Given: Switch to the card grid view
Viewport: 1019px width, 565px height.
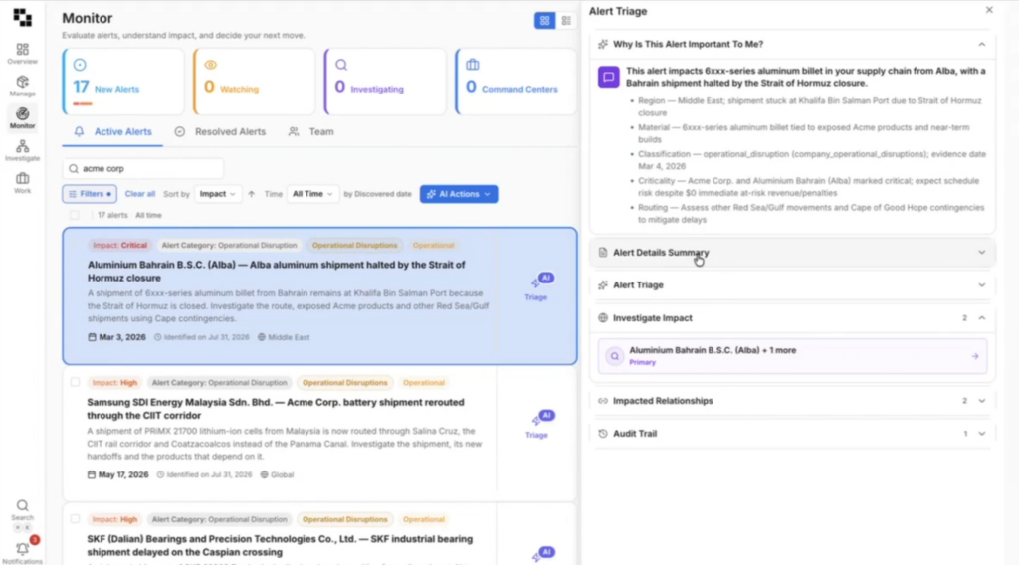Looking at the screenshot, I should (x=544, y=21).
